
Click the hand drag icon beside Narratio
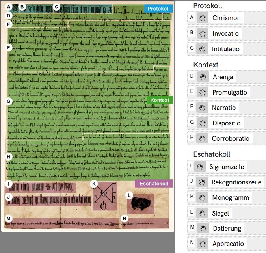(202, 108)
